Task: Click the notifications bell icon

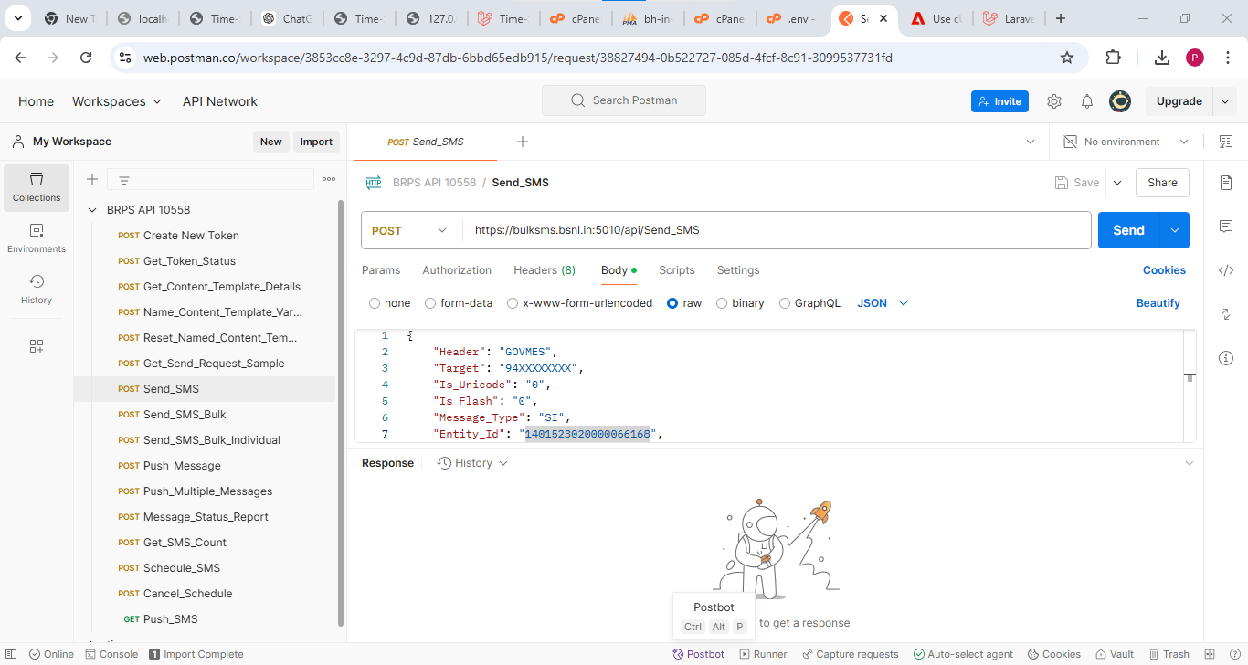Action: [1087, 101]
